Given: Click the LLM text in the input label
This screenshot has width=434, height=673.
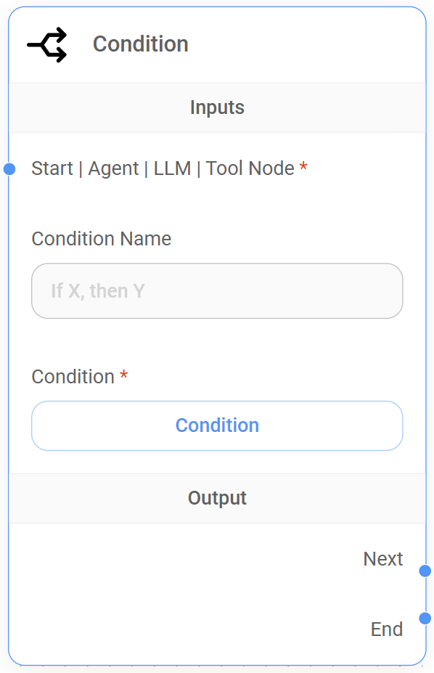Looking at the screenshot, I should coord(173,168).
